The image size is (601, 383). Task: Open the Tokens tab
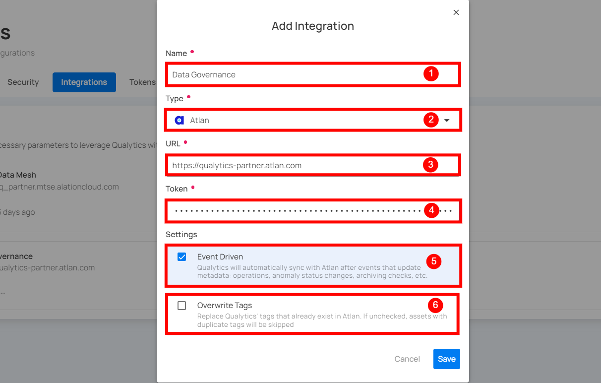click(142, 82)
